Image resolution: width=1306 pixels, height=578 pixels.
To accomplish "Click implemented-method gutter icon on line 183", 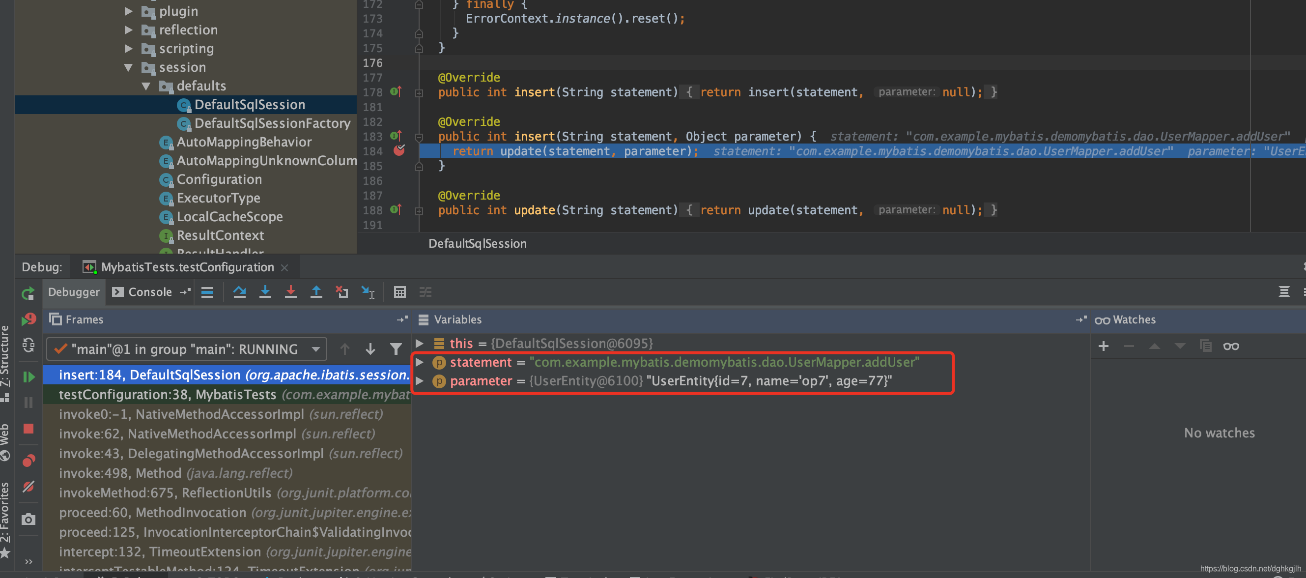I will pos(396,136).
